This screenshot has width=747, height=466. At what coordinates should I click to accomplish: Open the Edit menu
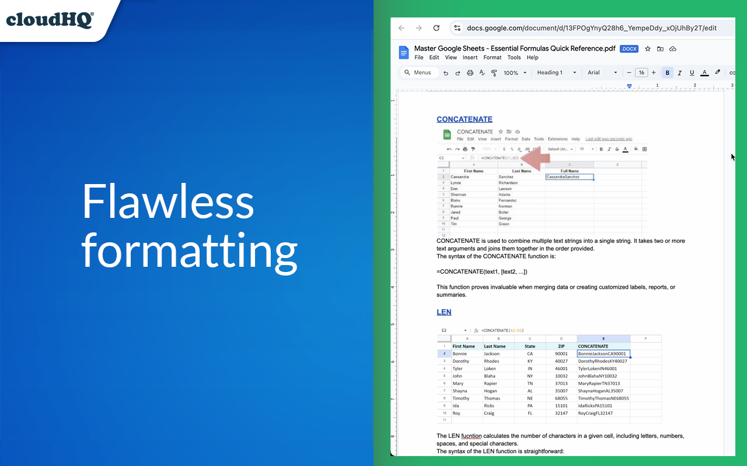(x=434, y=58)
